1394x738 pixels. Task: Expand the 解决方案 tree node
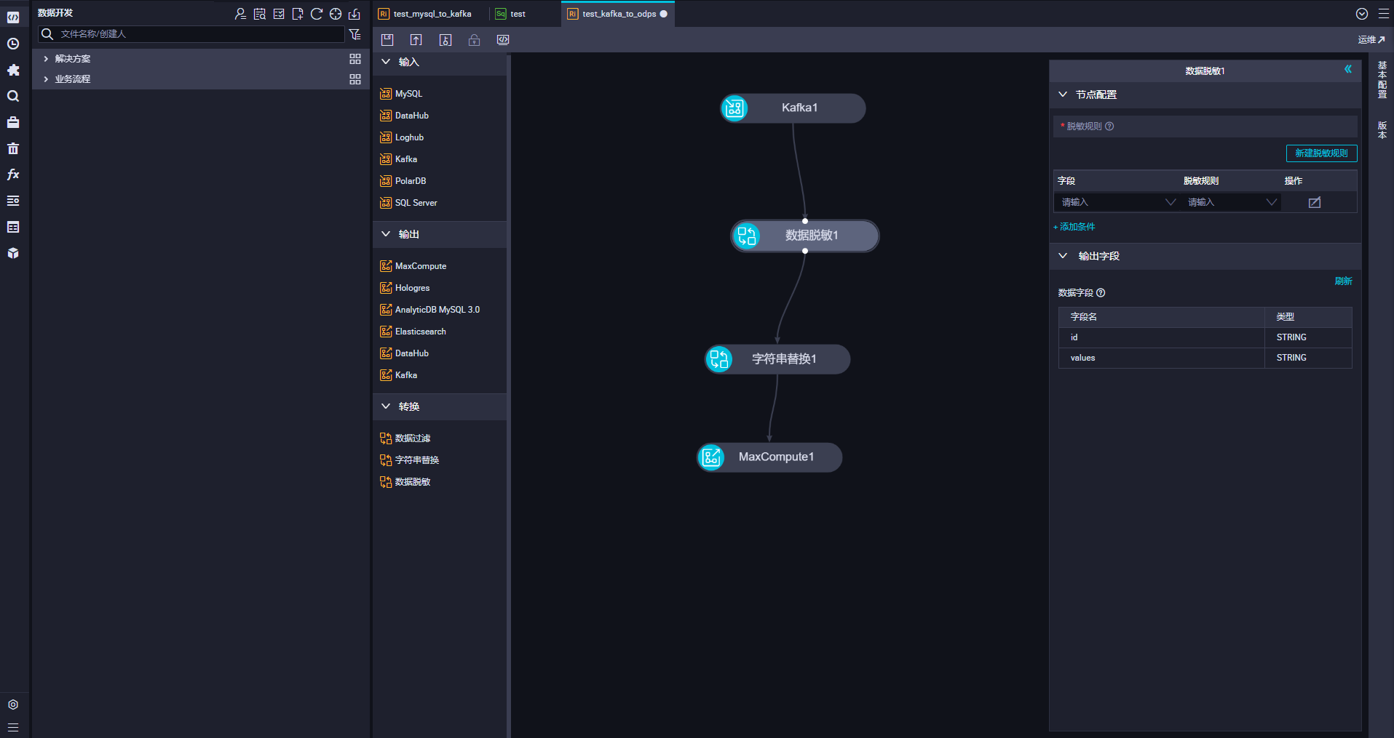tap(46, 59)
